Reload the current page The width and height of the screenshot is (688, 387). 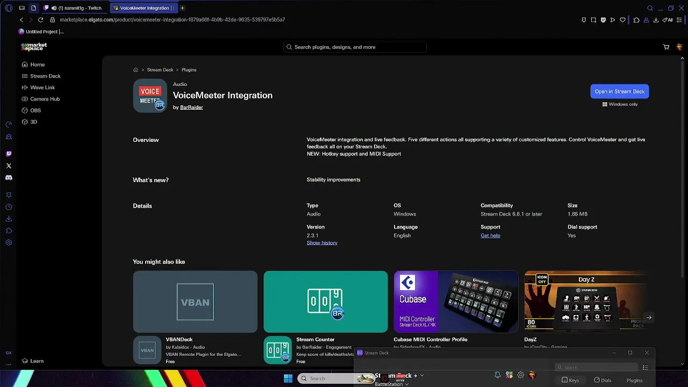click(x=40, y=20)
